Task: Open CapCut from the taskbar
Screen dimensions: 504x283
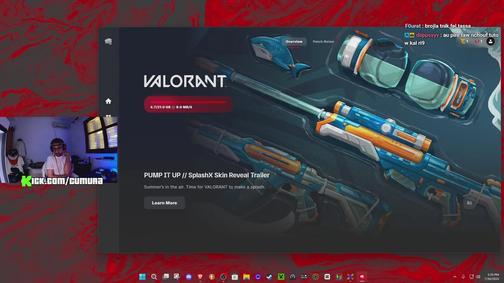Action: click(327, 277)
